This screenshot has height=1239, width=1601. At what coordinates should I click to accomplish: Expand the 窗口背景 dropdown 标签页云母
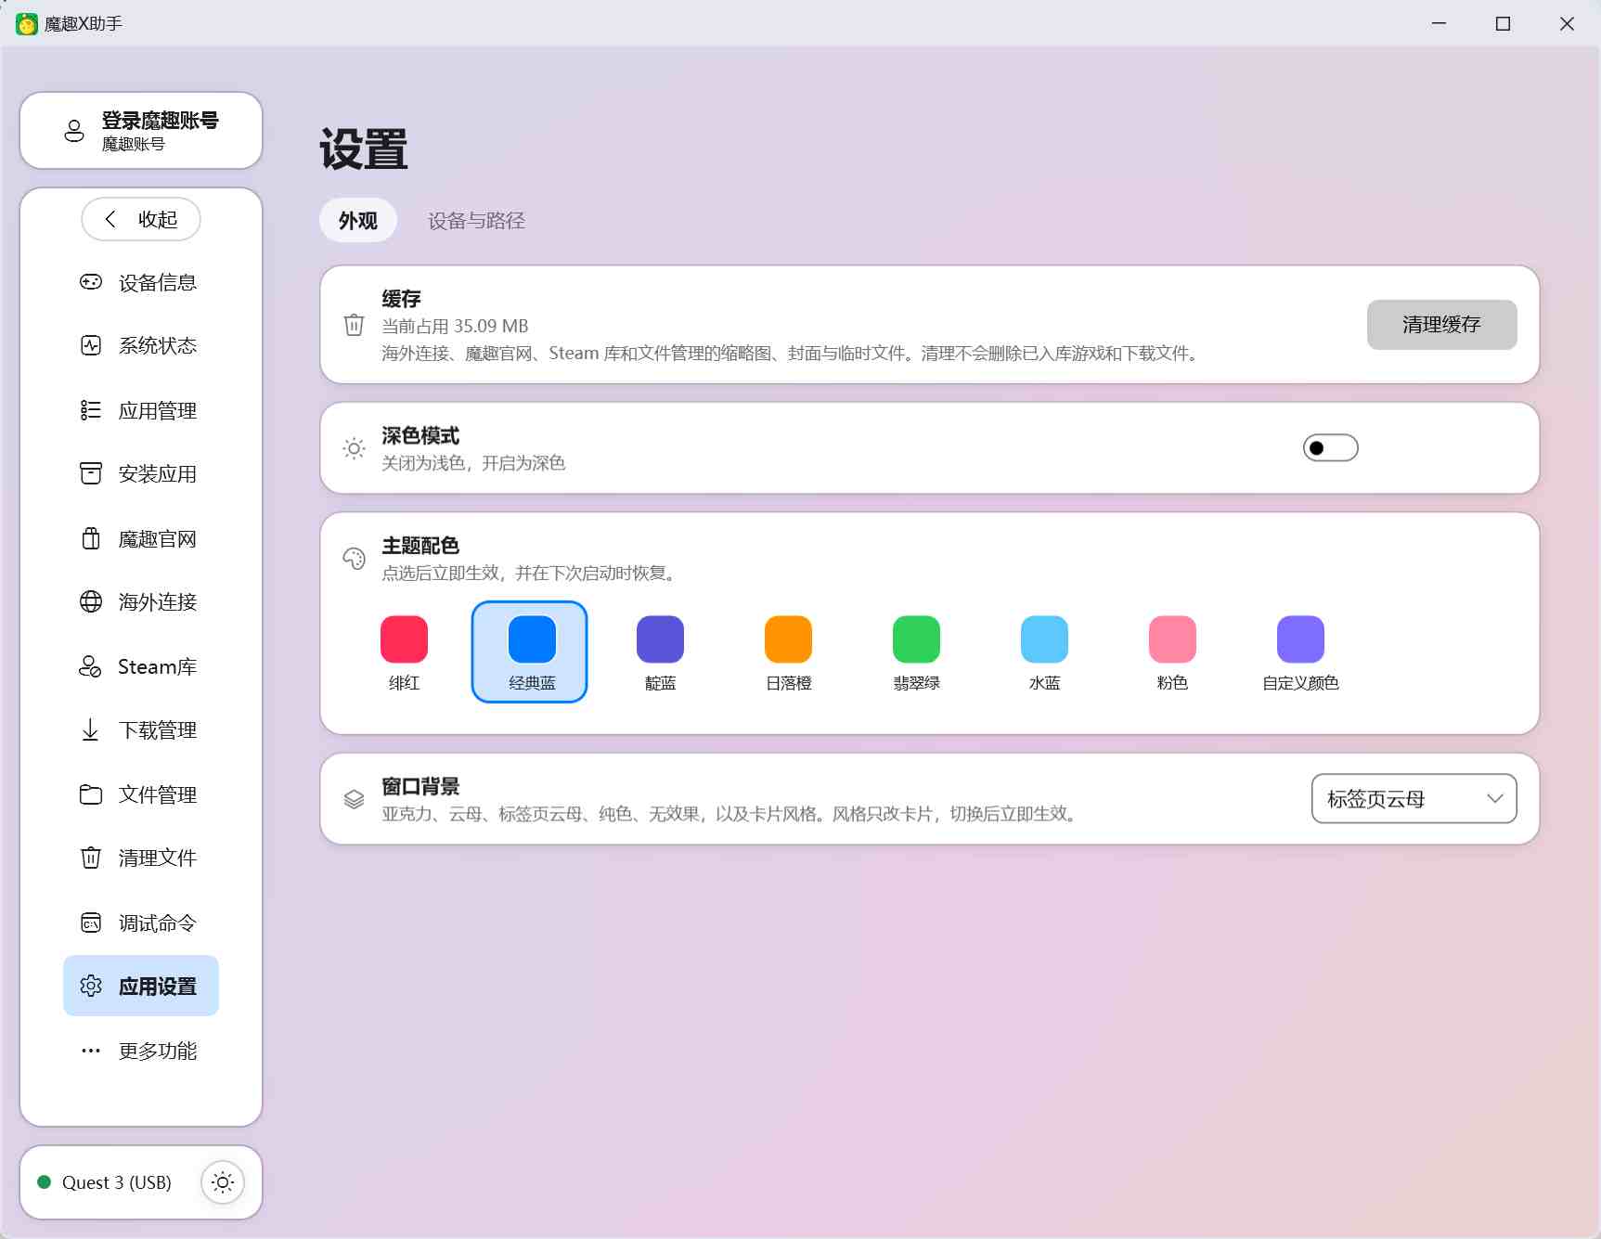[1414, 799]
